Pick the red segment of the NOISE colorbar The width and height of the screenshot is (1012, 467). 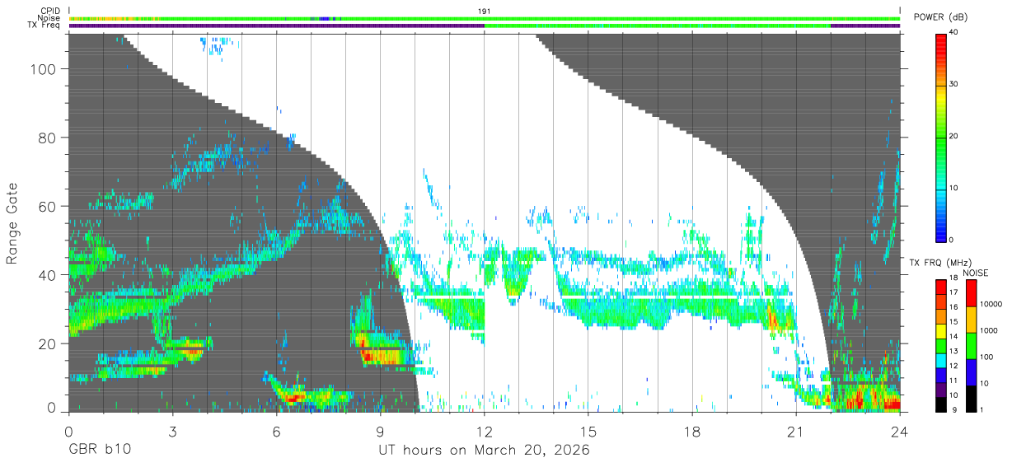tap(971, 293)
